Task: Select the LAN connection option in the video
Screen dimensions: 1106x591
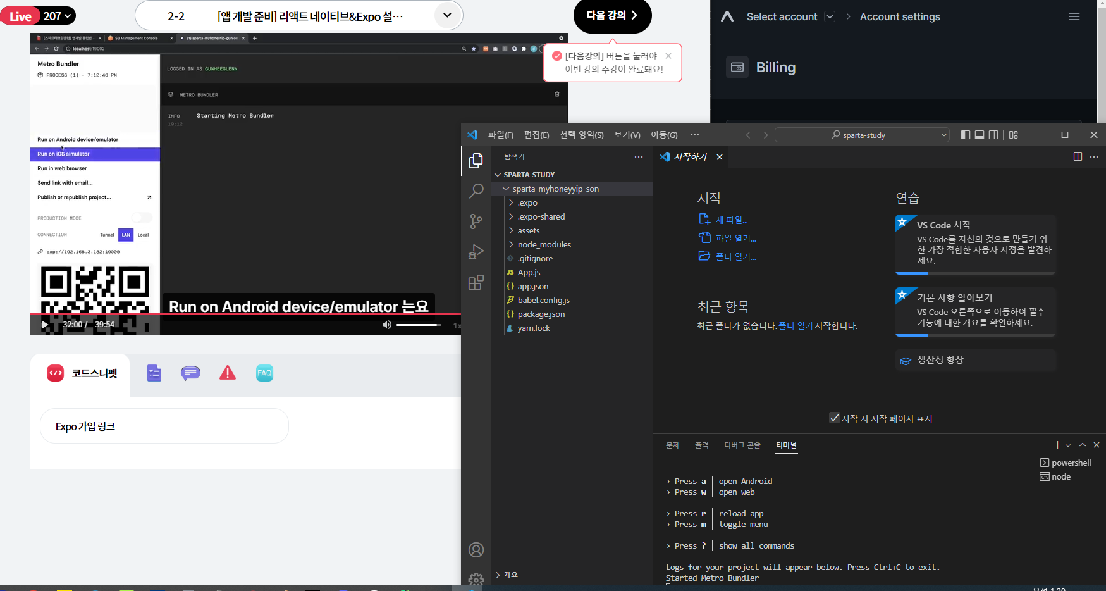Action: 126,235
